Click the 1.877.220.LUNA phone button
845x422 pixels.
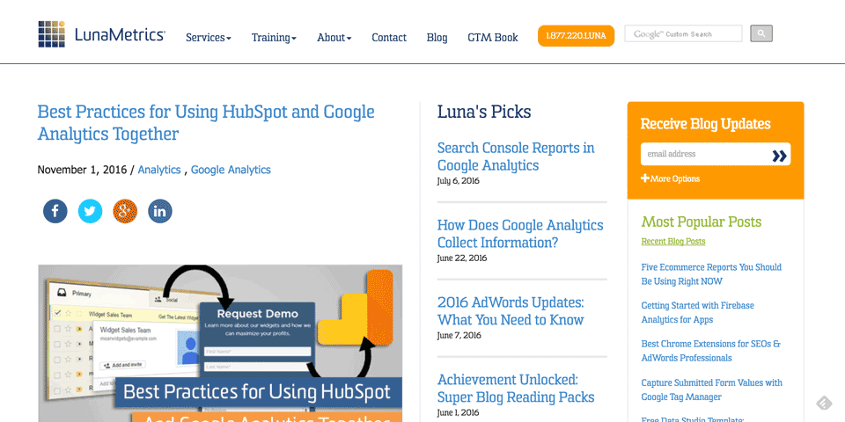point(576,36)
